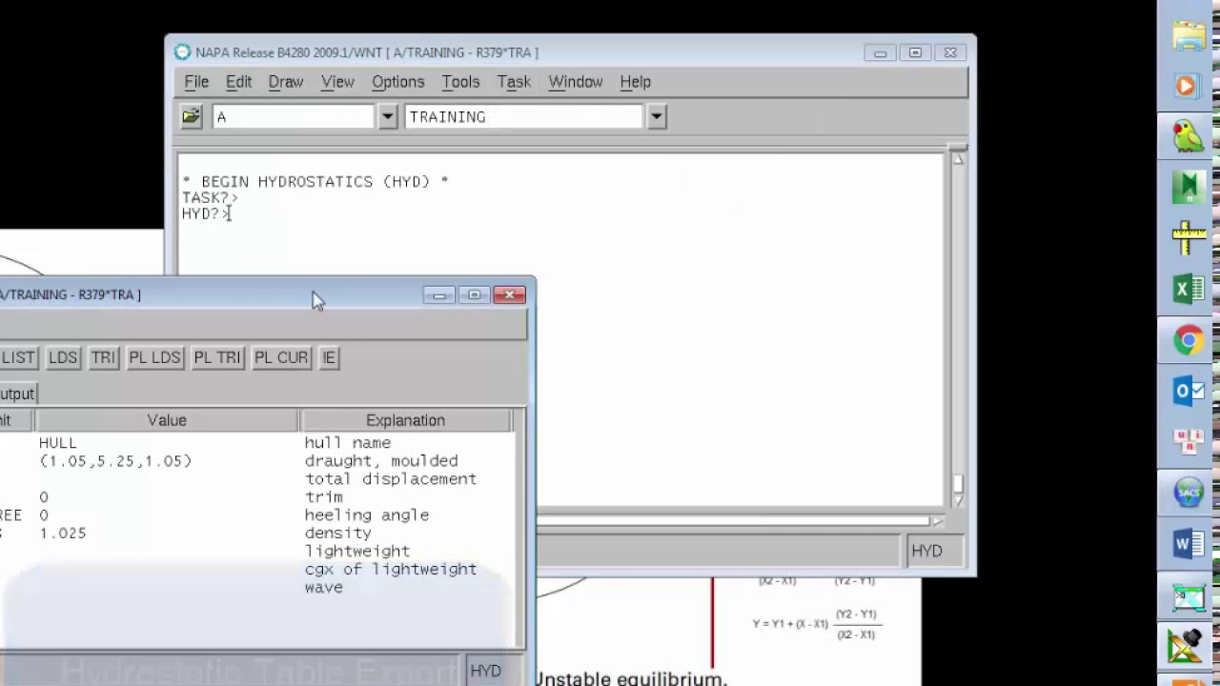
Task: Maximize the main NAPA window
Action: (915, 52)
